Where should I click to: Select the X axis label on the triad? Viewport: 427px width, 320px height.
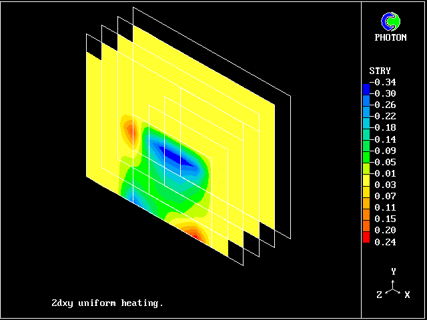click(x=407, y=294)
